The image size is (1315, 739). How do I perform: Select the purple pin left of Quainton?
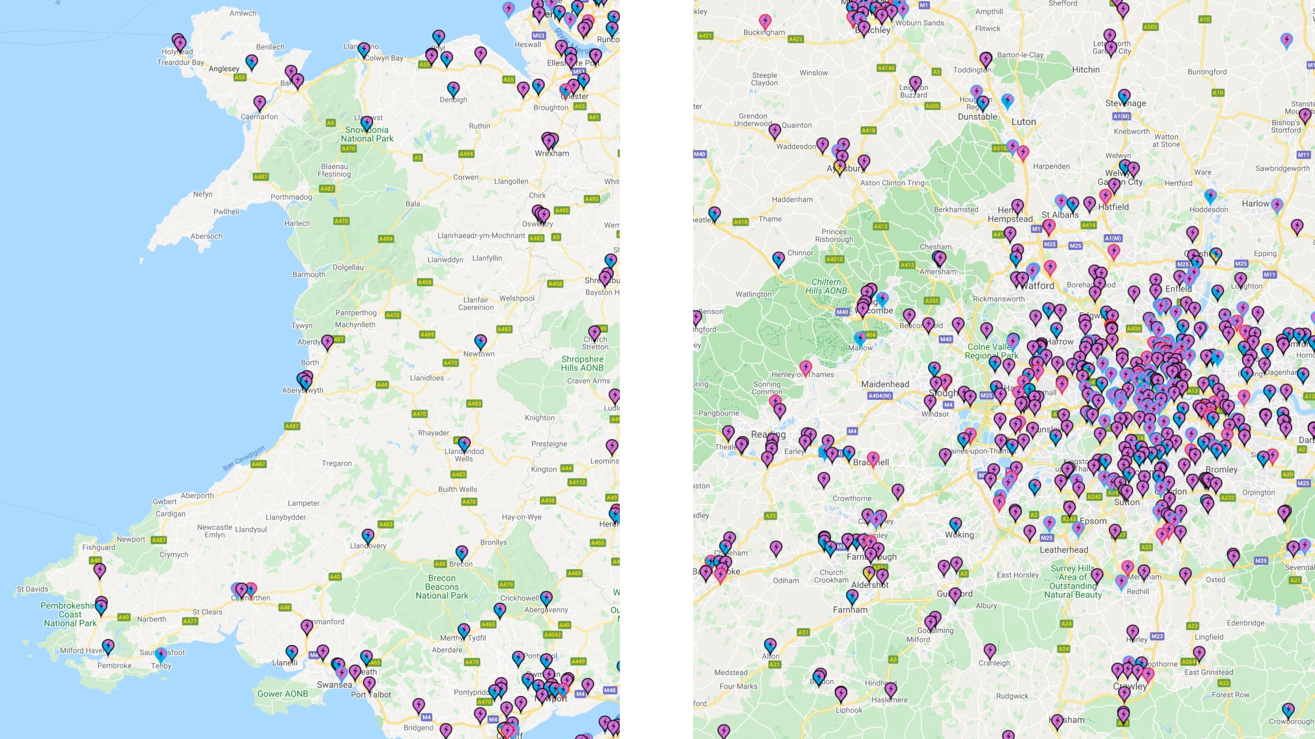[774, 131]
